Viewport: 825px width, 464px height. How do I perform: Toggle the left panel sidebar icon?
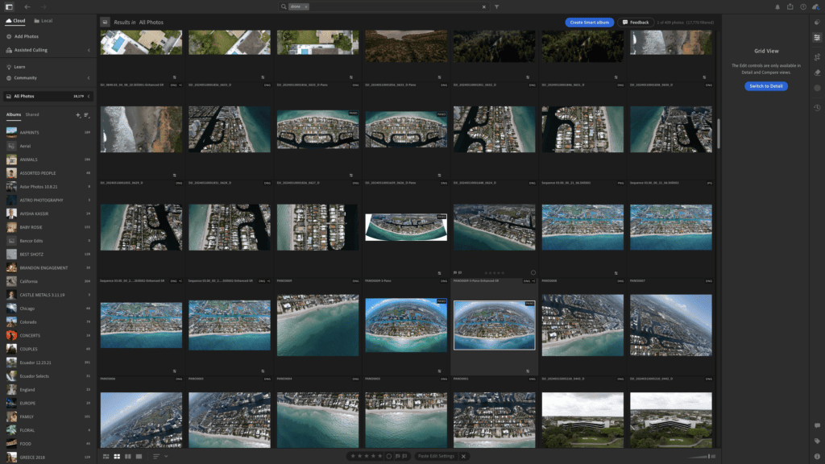pos(9,6)
